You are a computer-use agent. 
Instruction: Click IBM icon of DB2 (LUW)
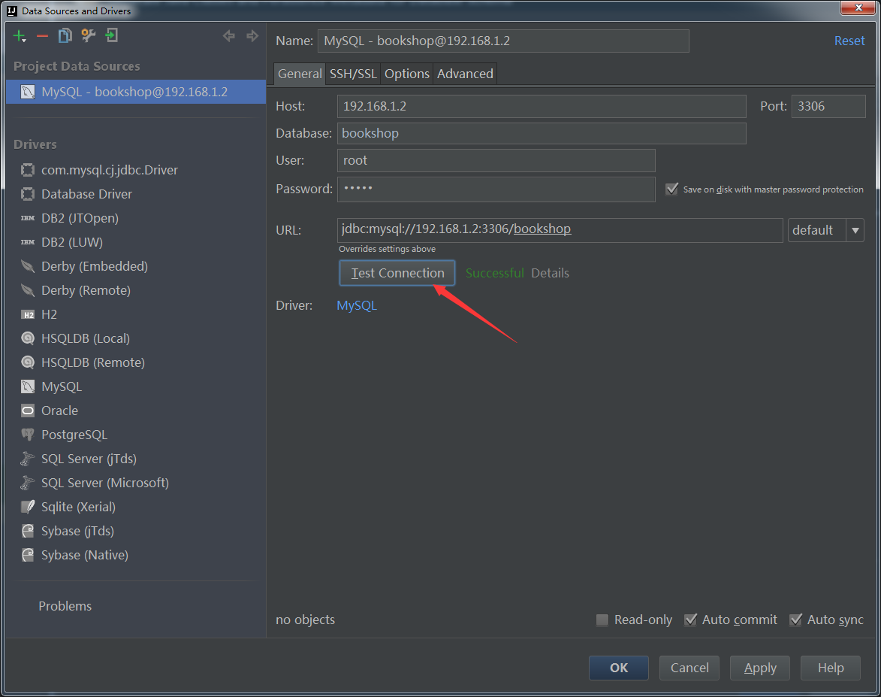click(28, 242)
